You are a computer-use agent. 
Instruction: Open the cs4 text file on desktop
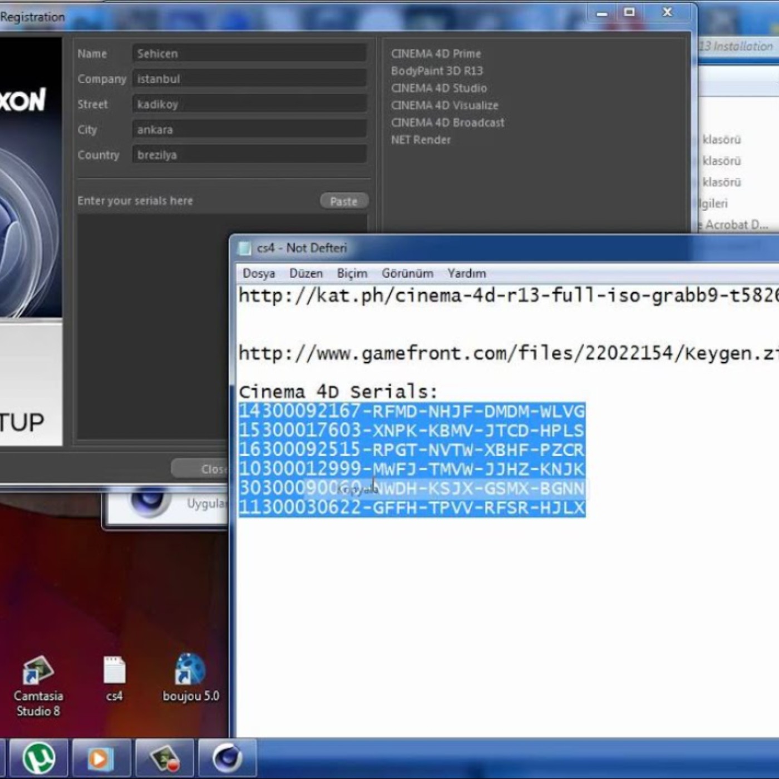[x=114, y=679]
